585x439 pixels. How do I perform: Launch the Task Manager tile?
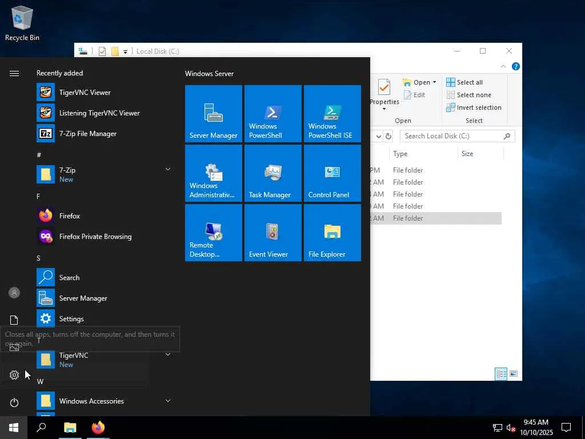(273, 173)
